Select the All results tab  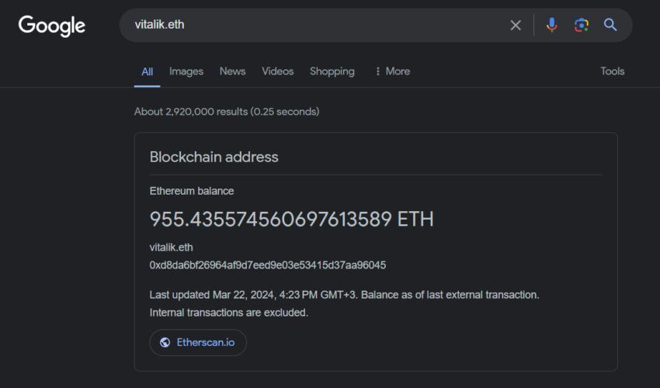(x=147, y=71)
